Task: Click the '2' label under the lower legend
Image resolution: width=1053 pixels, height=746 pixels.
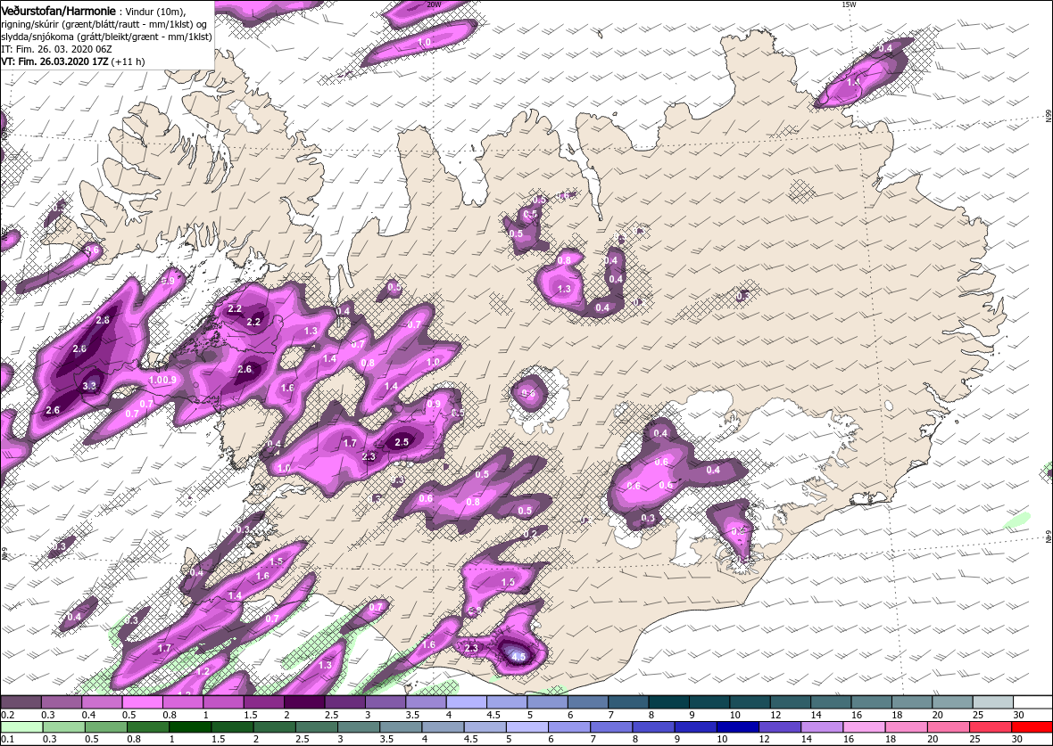Action: (256, 739)
